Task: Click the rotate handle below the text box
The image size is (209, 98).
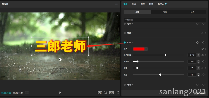Action: pyautogui.click(x=60, y=59)
